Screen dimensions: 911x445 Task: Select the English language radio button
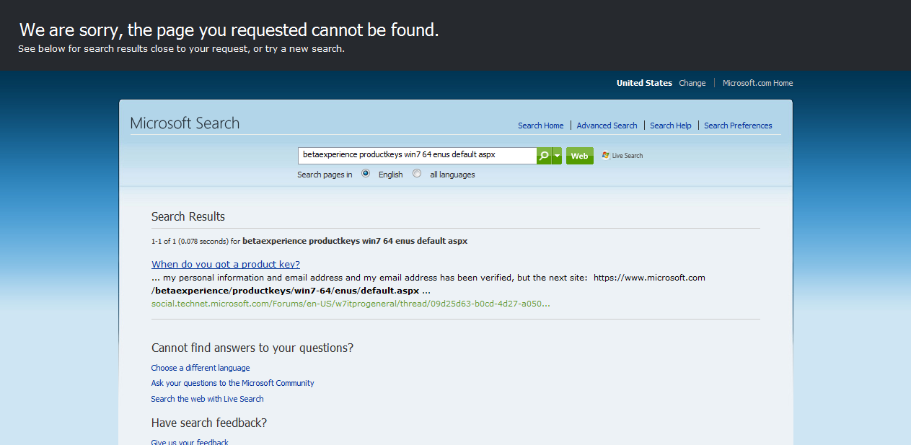click(x=366, y=174)
